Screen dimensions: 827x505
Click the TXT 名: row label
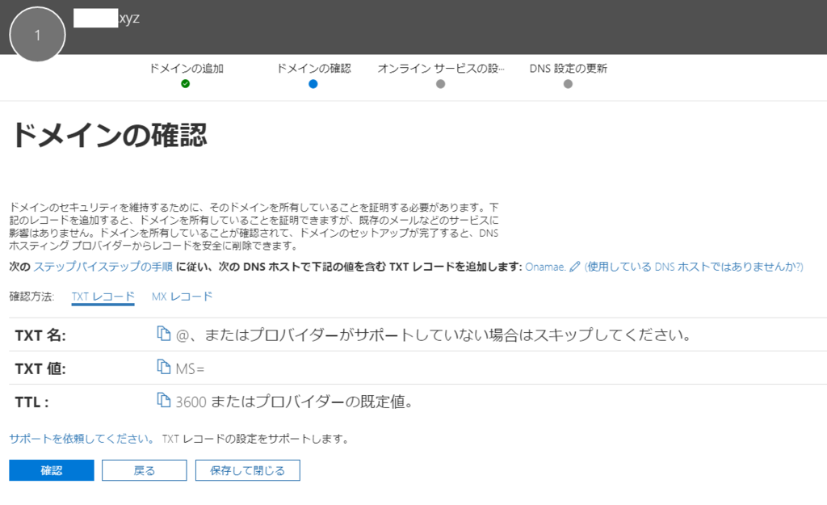[x=40, y=335]
